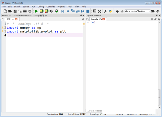Close the Editor pane
This screenshot has height=117, width=162.
pos(84,16)
